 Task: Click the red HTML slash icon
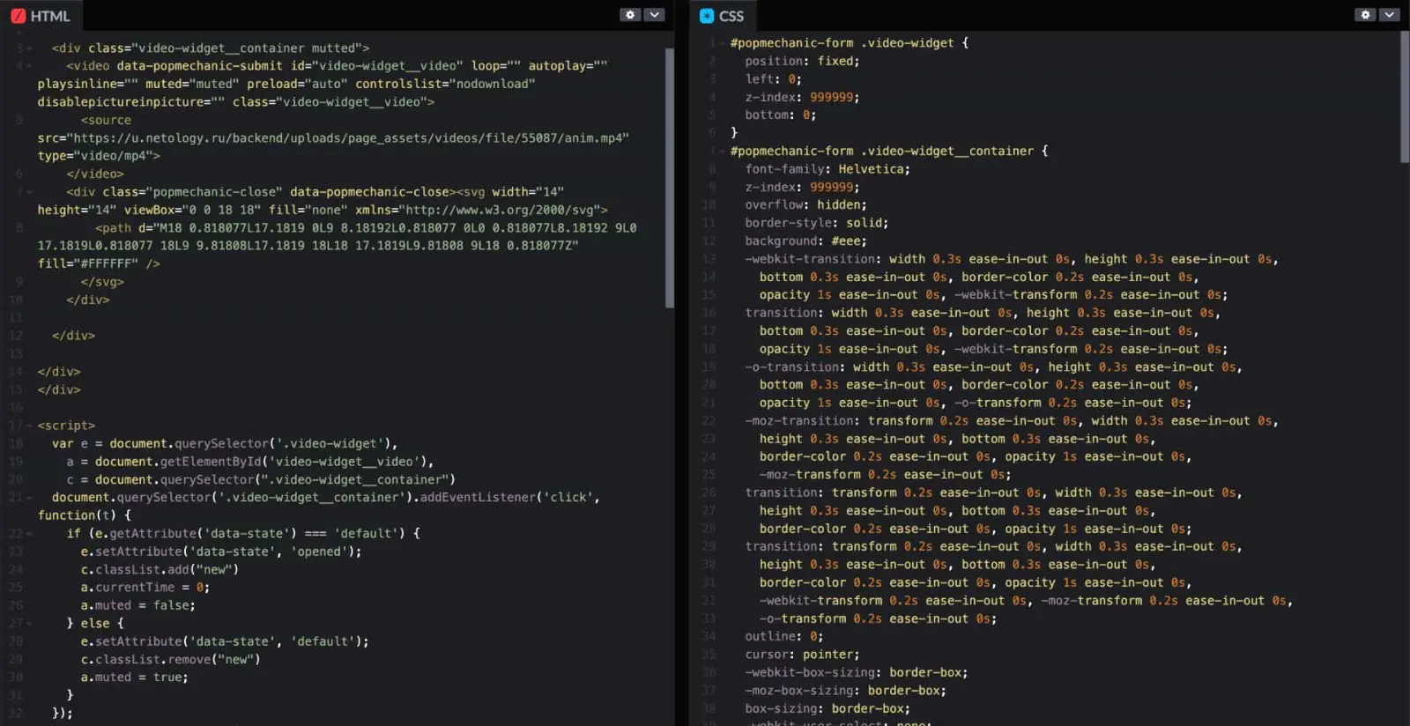[18, 16]
